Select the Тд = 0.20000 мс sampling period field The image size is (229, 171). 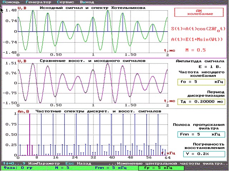(x=200, y=102)
